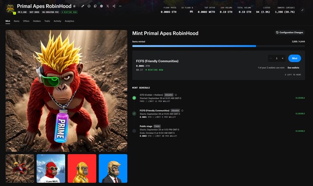Screen dimensions: 313x186
Task: Open the Analytics tab
Action: click(70, 21)
